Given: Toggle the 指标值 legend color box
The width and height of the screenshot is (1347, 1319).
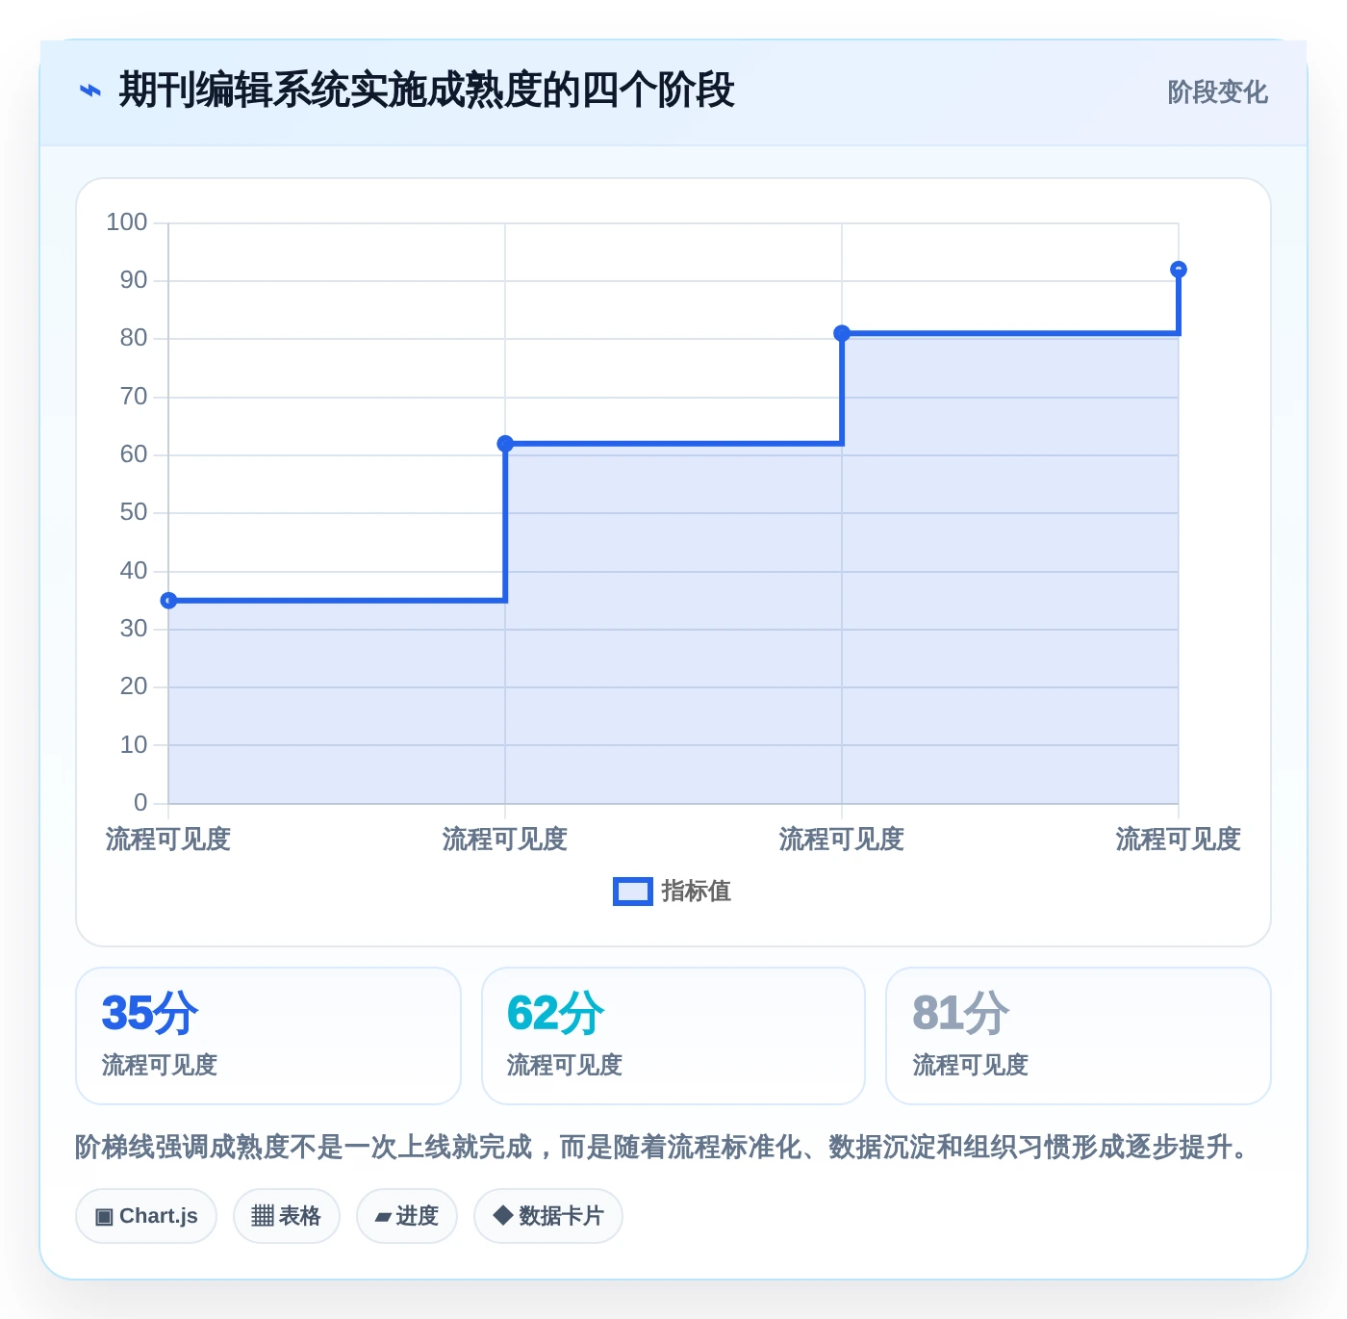Looking at the screenshot, I should (633, 892).
